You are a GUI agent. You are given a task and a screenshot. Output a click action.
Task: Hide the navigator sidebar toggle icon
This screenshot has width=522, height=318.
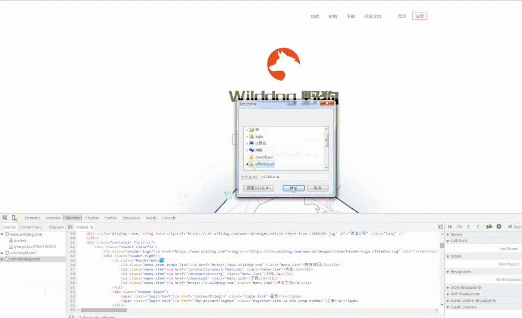(x=70, y=227)
